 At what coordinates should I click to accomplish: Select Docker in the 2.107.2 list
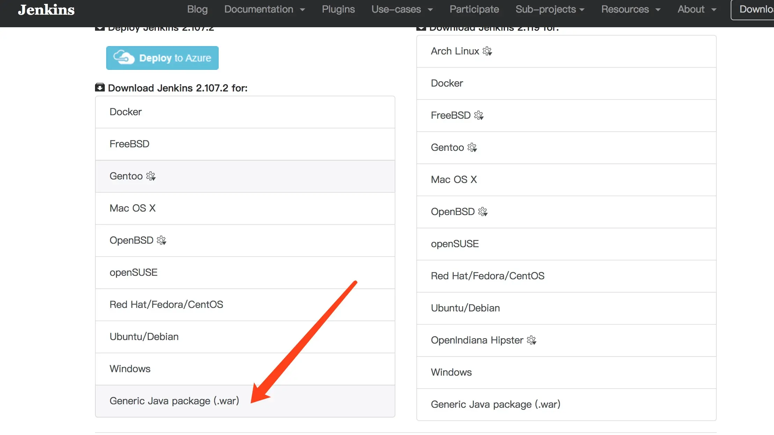pos(126,112)
